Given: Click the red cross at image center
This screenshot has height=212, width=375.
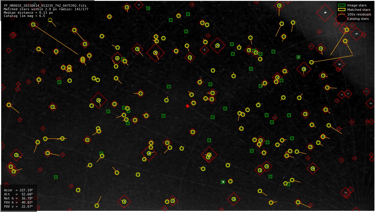Looking at the screenshot, I should (187, 106).
